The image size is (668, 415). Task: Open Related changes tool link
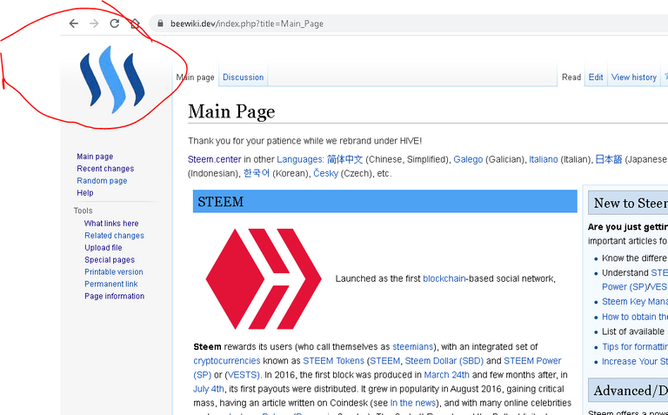point(114,235)
